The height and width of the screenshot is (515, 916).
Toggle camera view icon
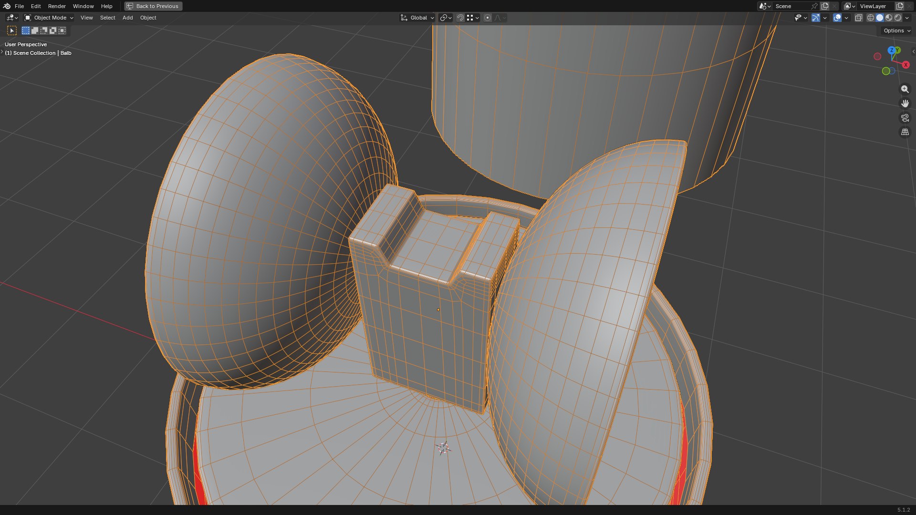[905, 118]
